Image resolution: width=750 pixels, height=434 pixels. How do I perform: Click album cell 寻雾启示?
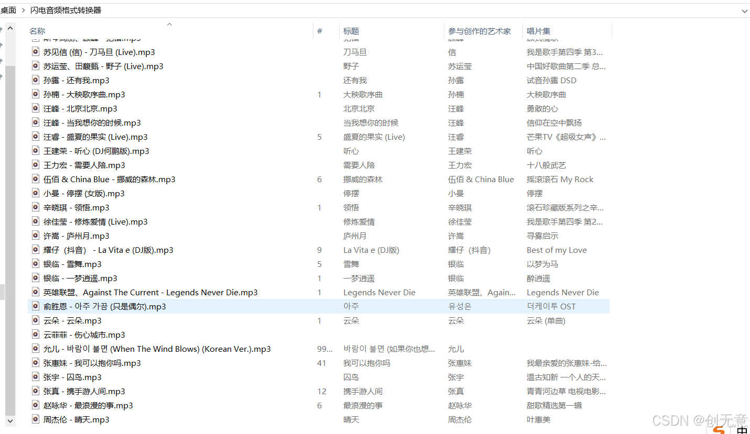click(x=542, y=236)
